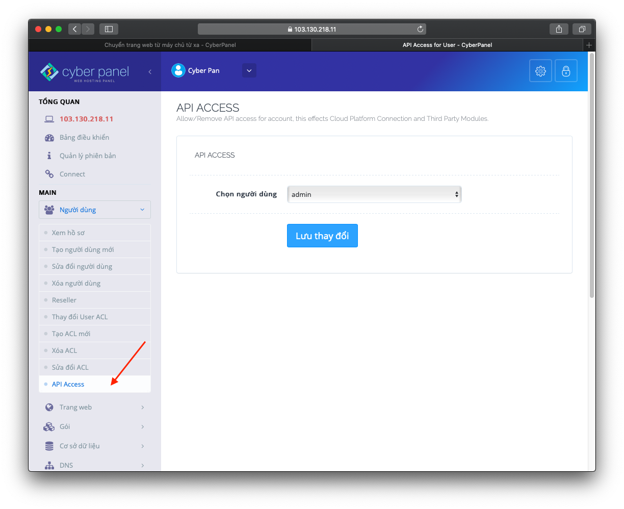Click the laptop icon beside 103.130.218.11
The image size is (624, 509).
(49, 119)
